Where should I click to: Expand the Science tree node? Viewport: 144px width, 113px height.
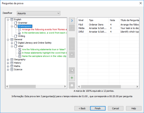click(x=8, y=70)
